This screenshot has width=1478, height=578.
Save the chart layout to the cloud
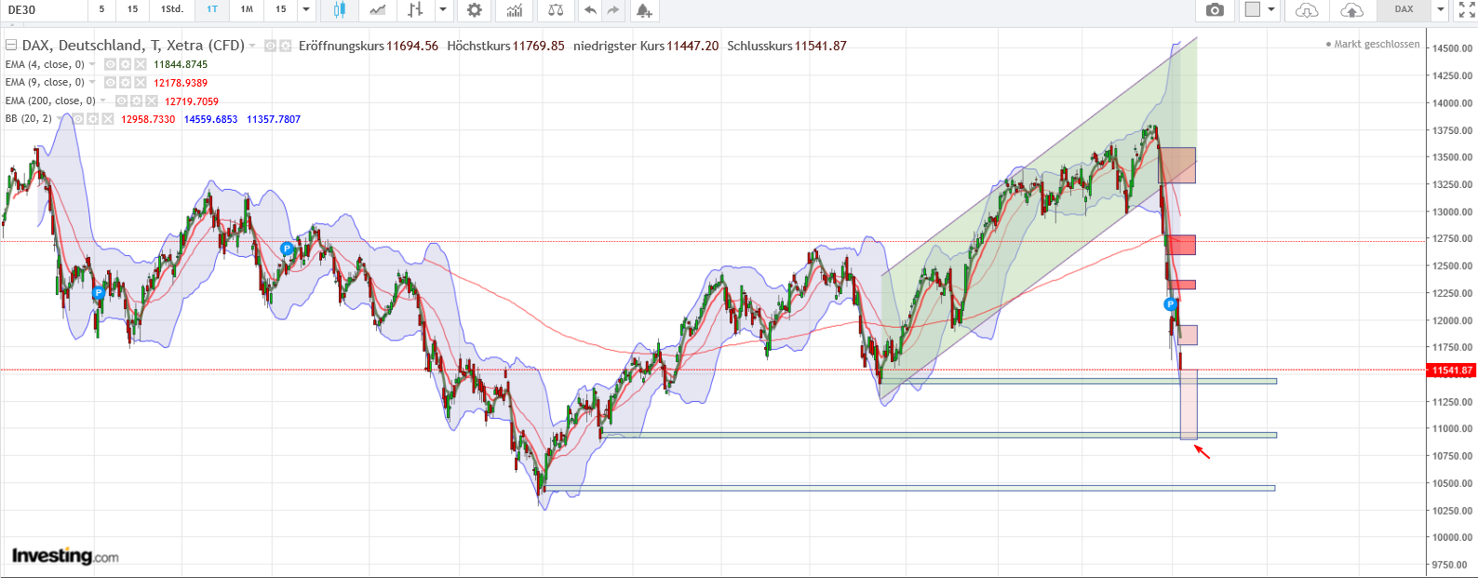pos(1351,10)
